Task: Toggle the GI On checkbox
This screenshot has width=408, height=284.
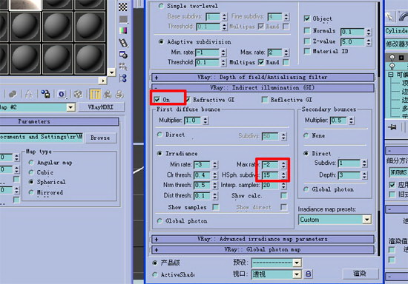Action: click(x=157, y=99)
